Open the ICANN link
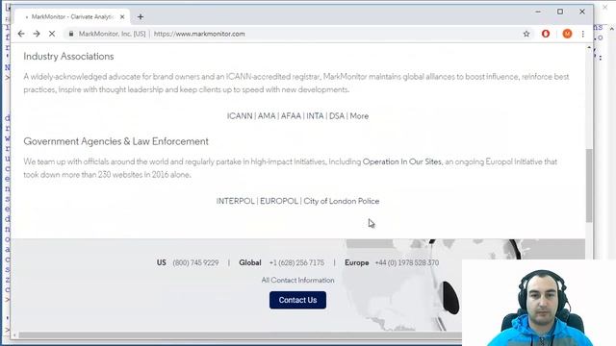This screenshot has height=346, width=616. point(240,116)
